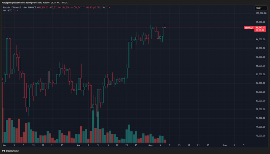Click the Apr label on the time axis
The width and height of the screenshot is (270, 154).
point(79,145)
